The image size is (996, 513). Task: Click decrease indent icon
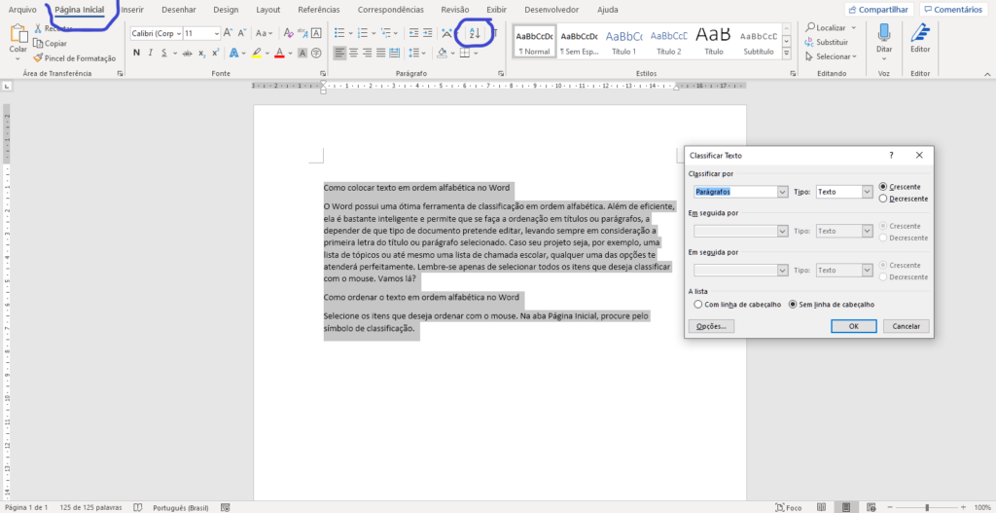pyautogui.click(x=414, y=33)
